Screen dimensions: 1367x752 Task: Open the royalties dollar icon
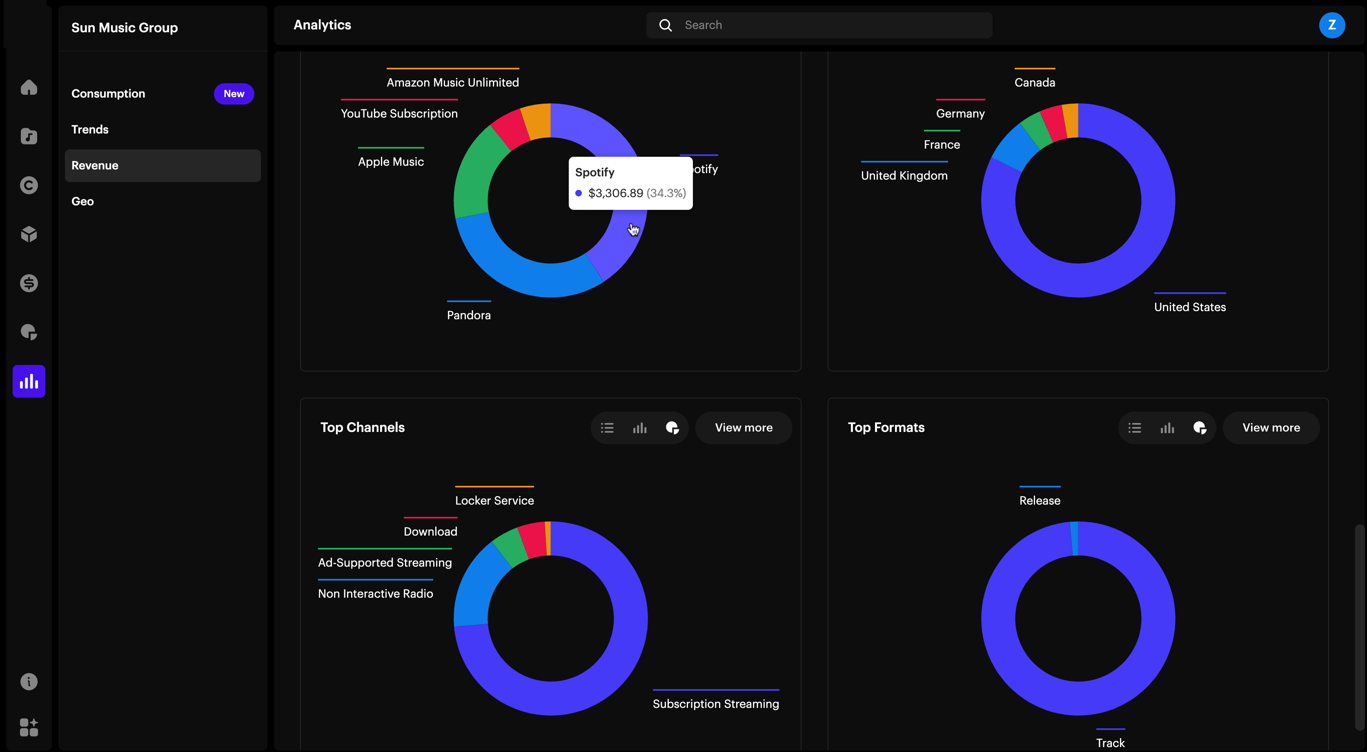[29, 283]
